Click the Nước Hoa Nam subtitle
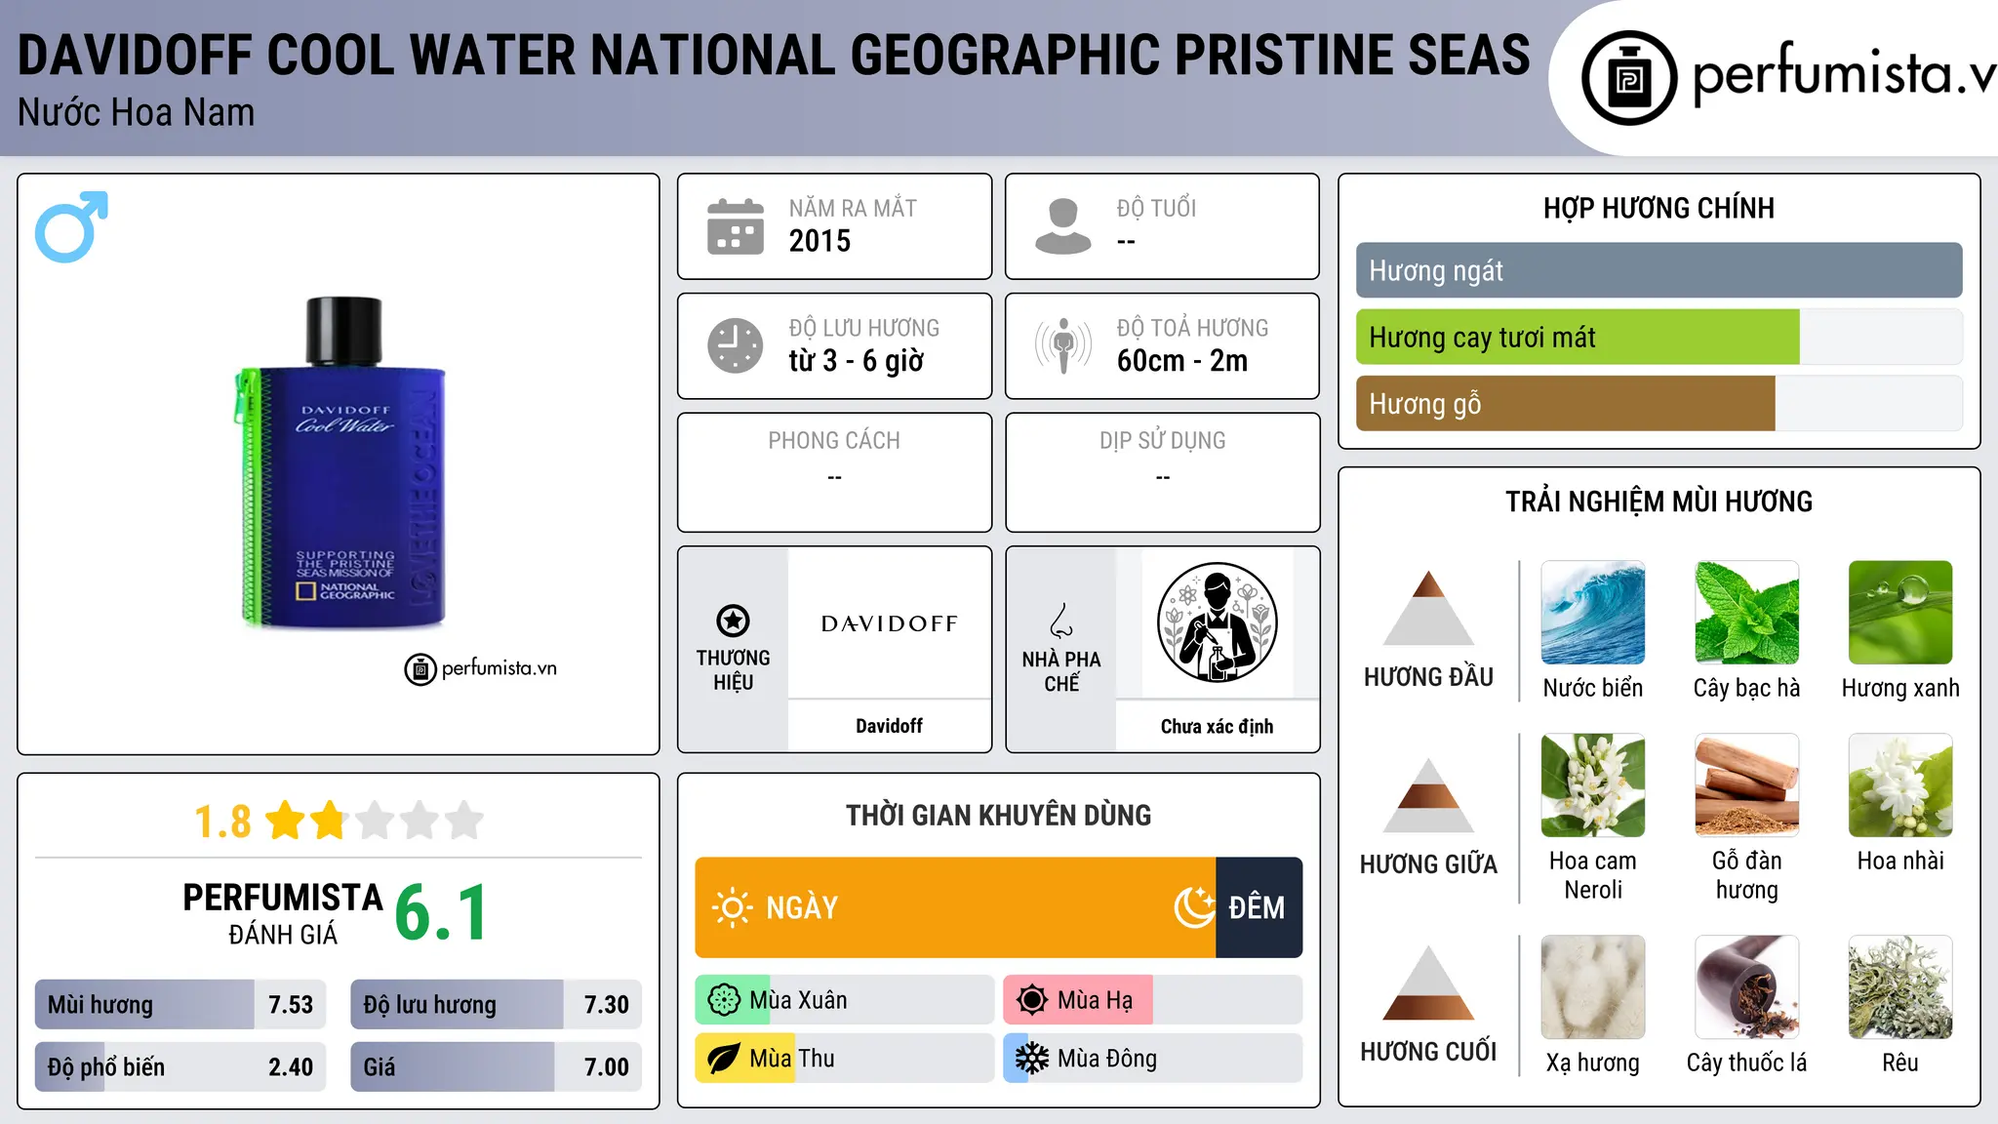Image resolution: width=1998 pixels, height=1124 pixels. [x=136, y=113]
